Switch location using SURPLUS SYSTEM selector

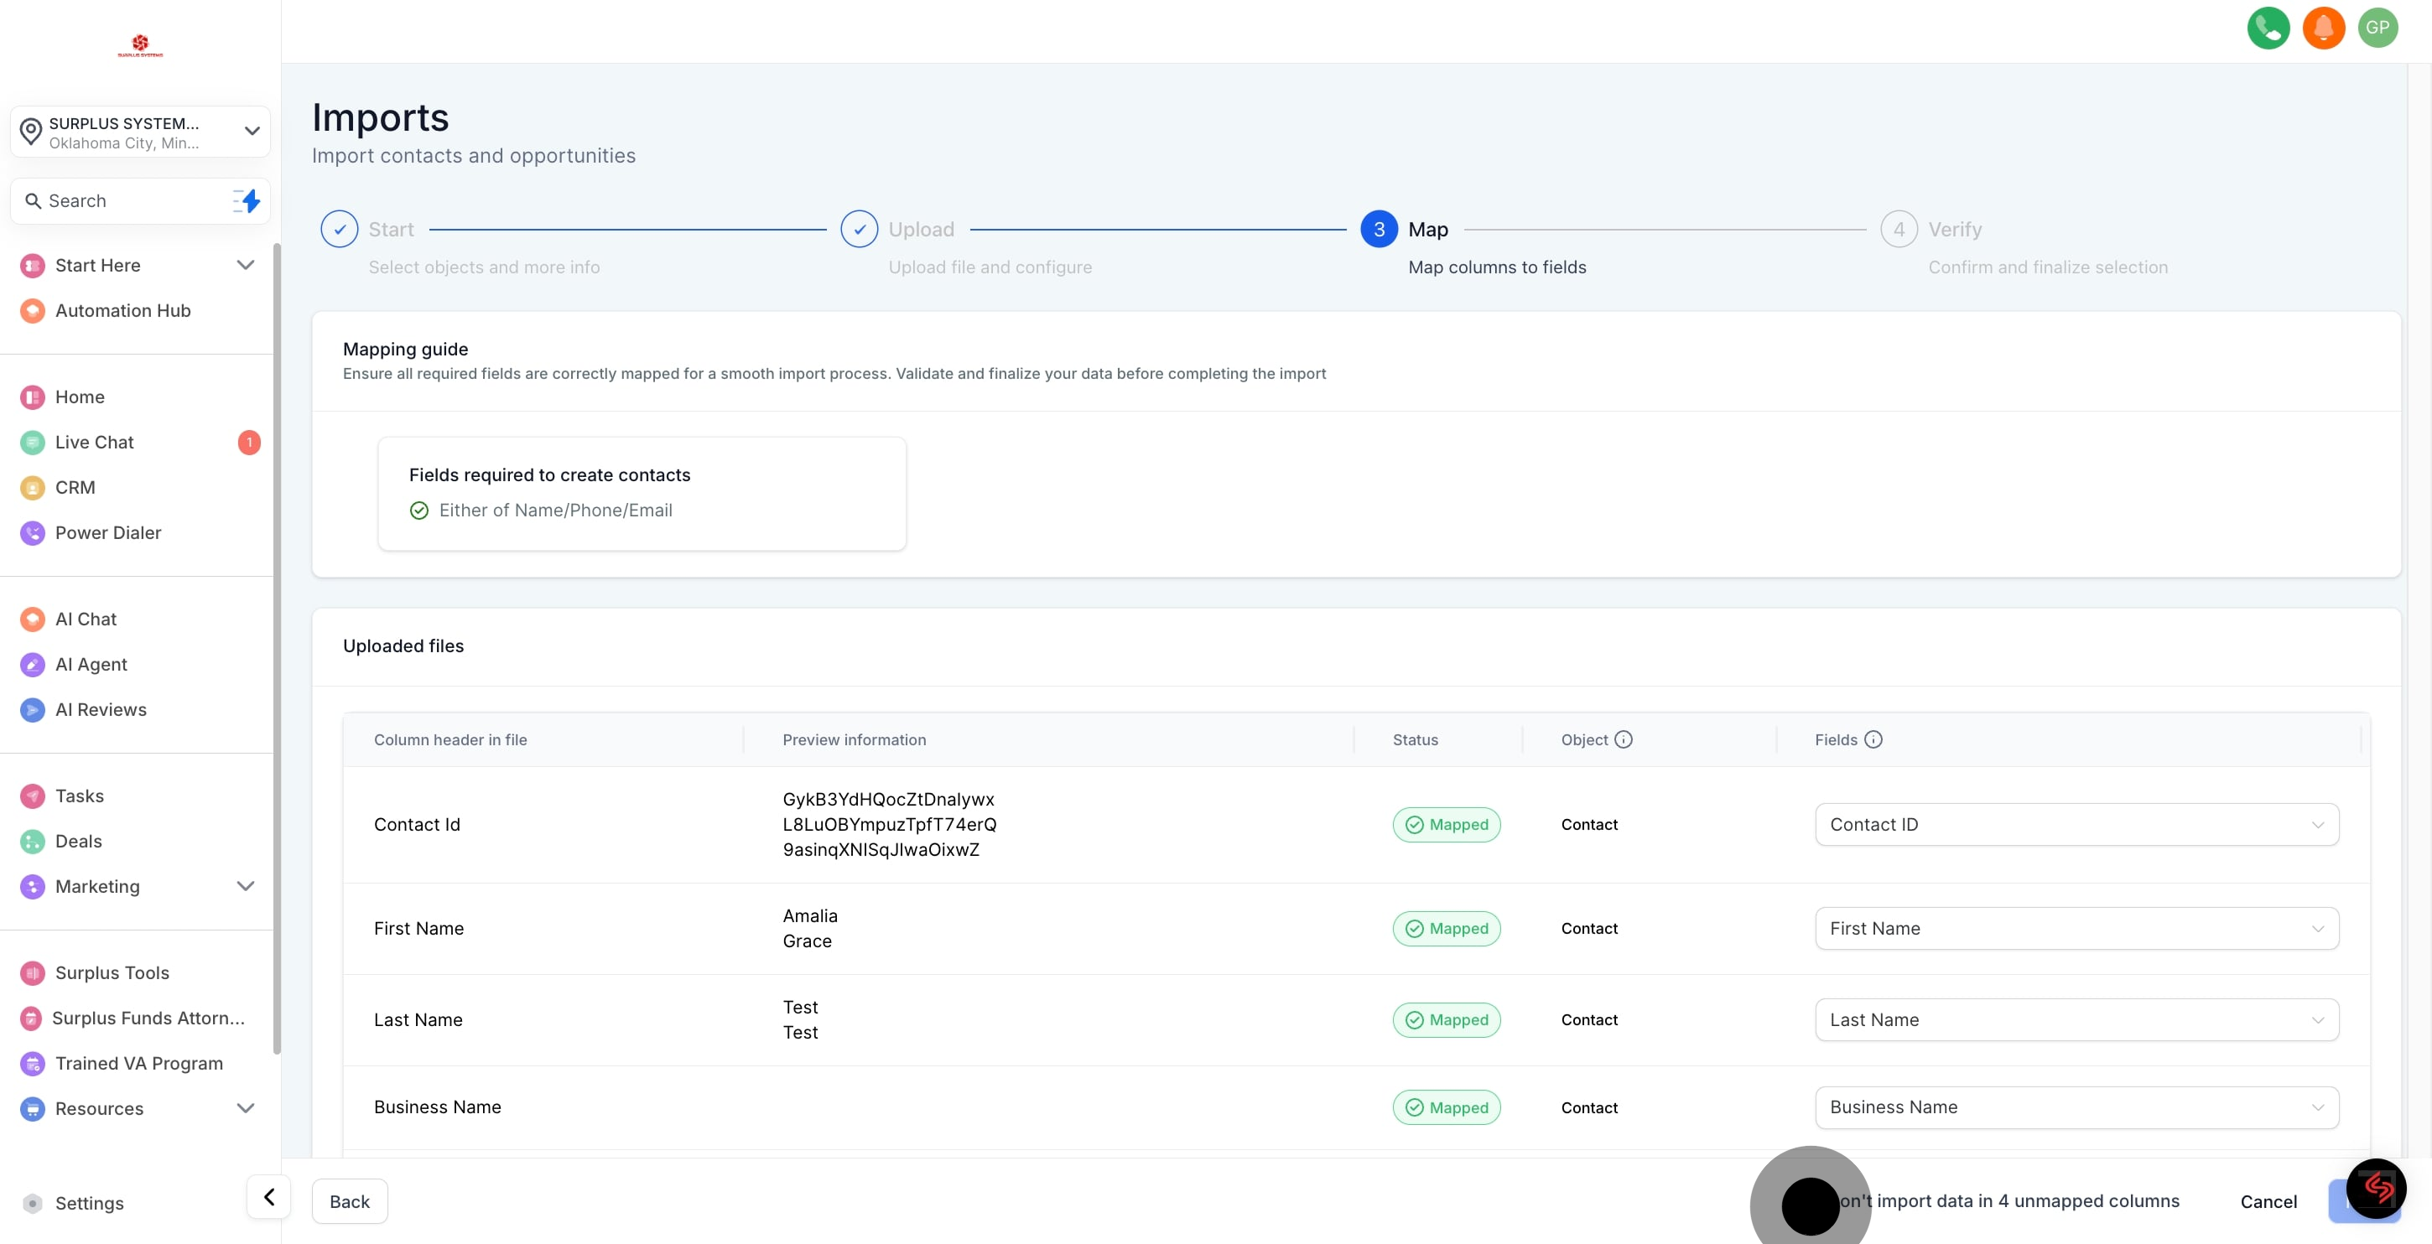tap(140, 132)
